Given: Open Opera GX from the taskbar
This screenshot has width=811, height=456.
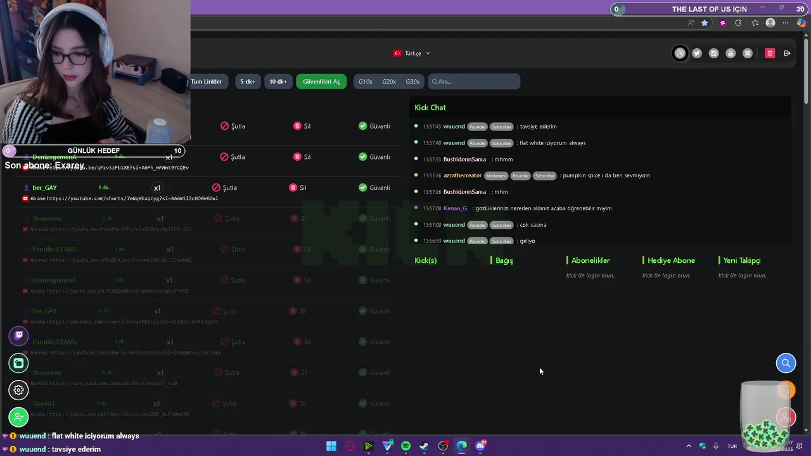Looking at the screenshot, I should tap(350, 446).
